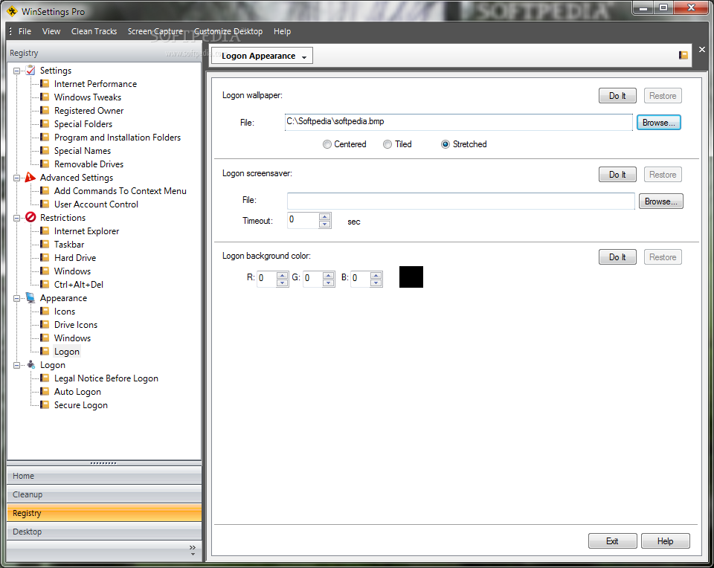Click the icon beside Drive Icons

click(x=45, y=324)
